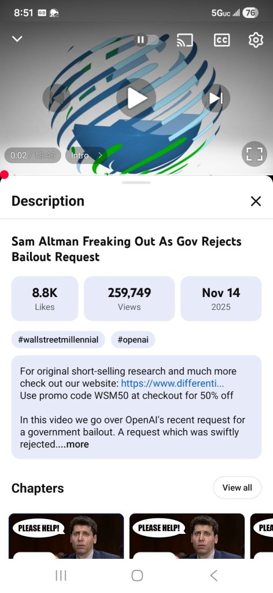
Task: Play the video
Action: tap(136, 98)
